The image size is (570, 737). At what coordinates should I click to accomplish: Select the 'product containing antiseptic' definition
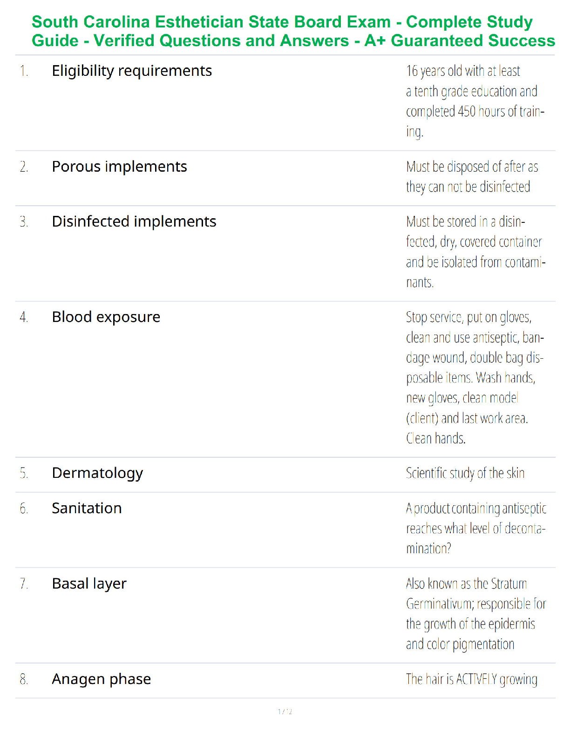[476, 528]
